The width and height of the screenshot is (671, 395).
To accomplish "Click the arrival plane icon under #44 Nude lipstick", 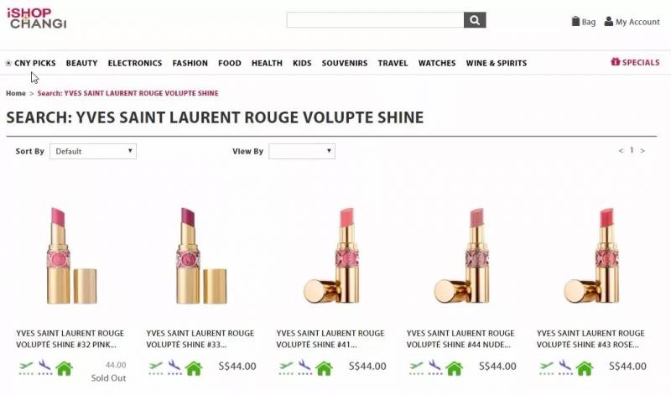I will [x=434, y=367].
